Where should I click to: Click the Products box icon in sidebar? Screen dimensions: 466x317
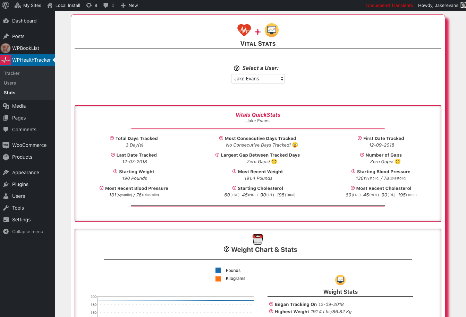tap(6, 157)
